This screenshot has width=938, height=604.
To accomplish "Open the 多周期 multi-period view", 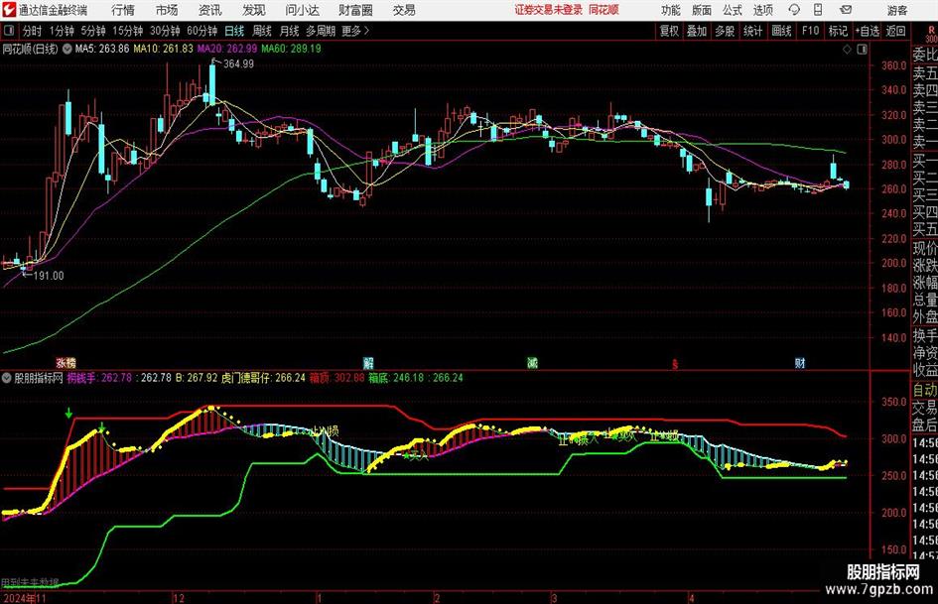I will pos(321,31).
